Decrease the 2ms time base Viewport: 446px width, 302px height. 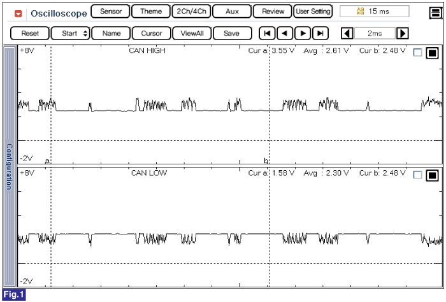click(x=347, y=33)
